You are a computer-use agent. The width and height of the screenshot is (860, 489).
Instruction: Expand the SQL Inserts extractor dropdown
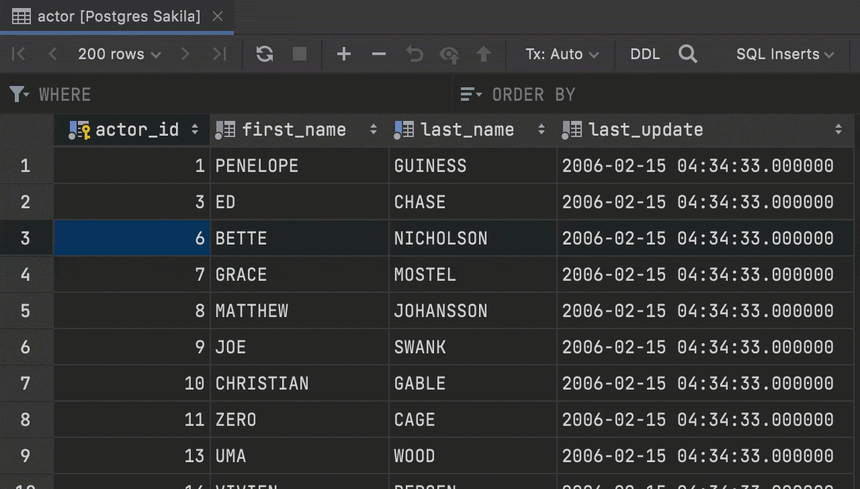(x=784, y=54)
